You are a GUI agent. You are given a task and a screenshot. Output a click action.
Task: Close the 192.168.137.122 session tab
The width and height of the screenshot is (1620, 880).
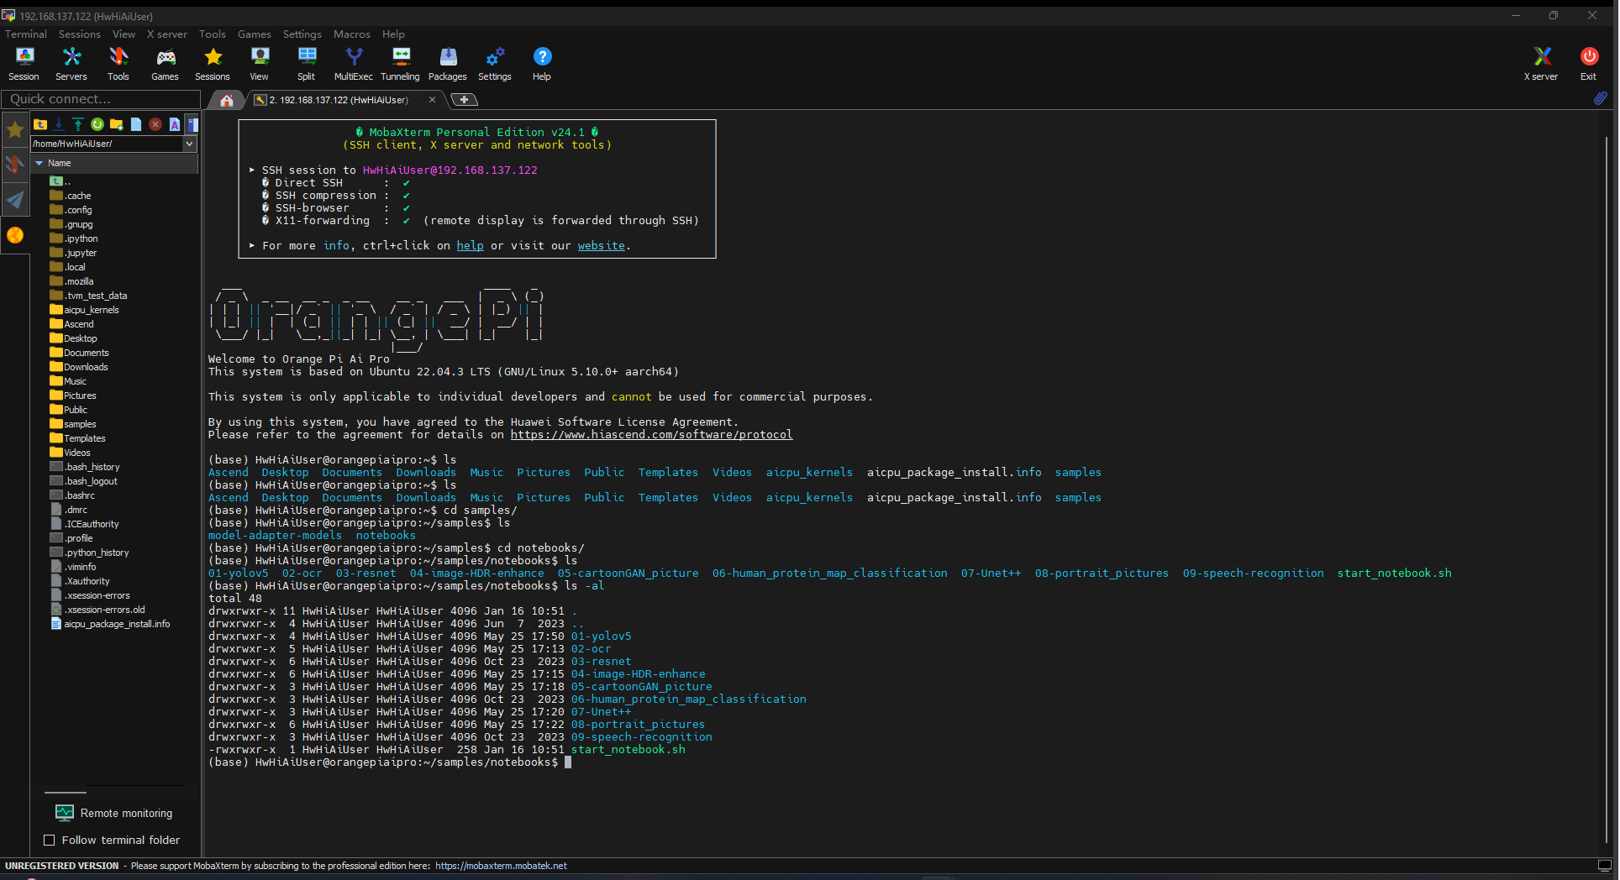point(433,100)
